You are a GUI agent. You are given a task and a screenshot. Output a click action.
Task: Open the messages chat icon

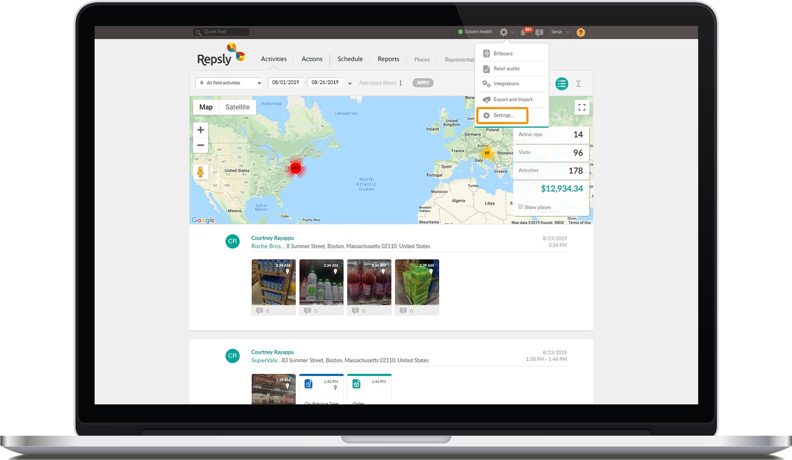tap(539, 32)
